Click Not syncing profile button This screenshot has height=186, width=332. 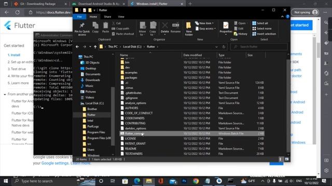(x=305, y=12)
